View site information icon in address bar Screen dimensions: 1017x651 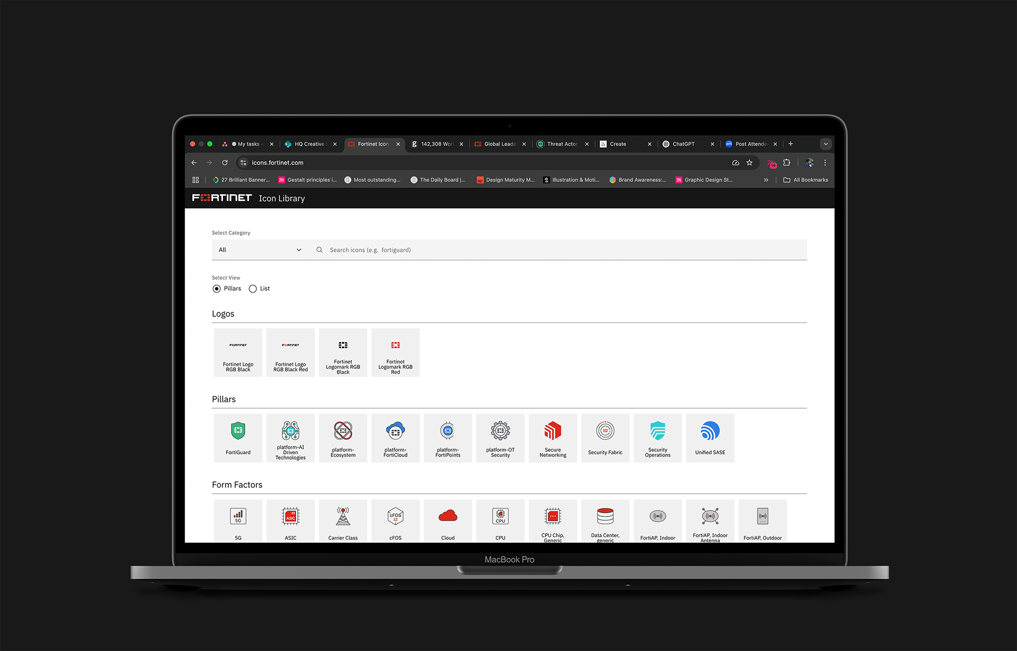tap(243, 163)
